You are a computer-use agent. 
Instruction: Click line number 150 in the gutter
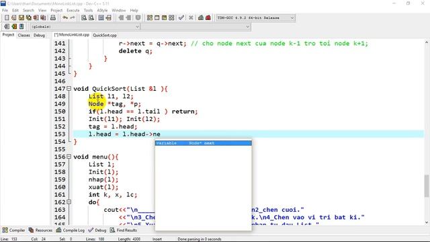coord(60,112)
